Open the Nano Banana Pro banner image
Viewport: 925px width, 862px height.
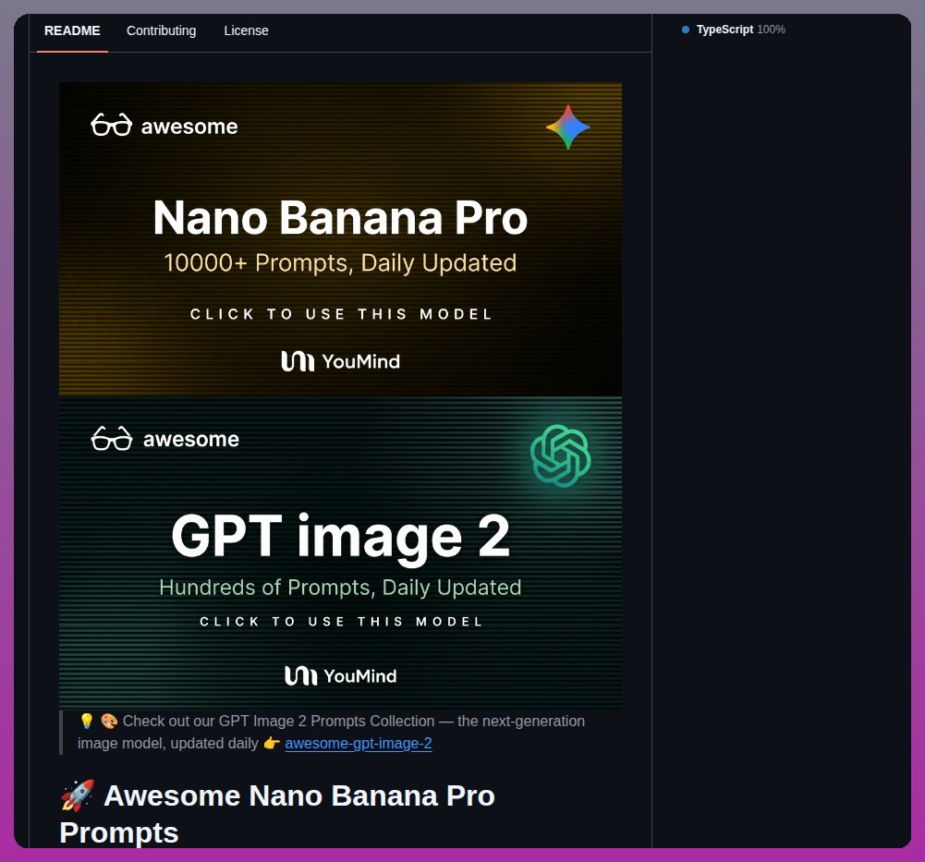[x=340, y=239]
